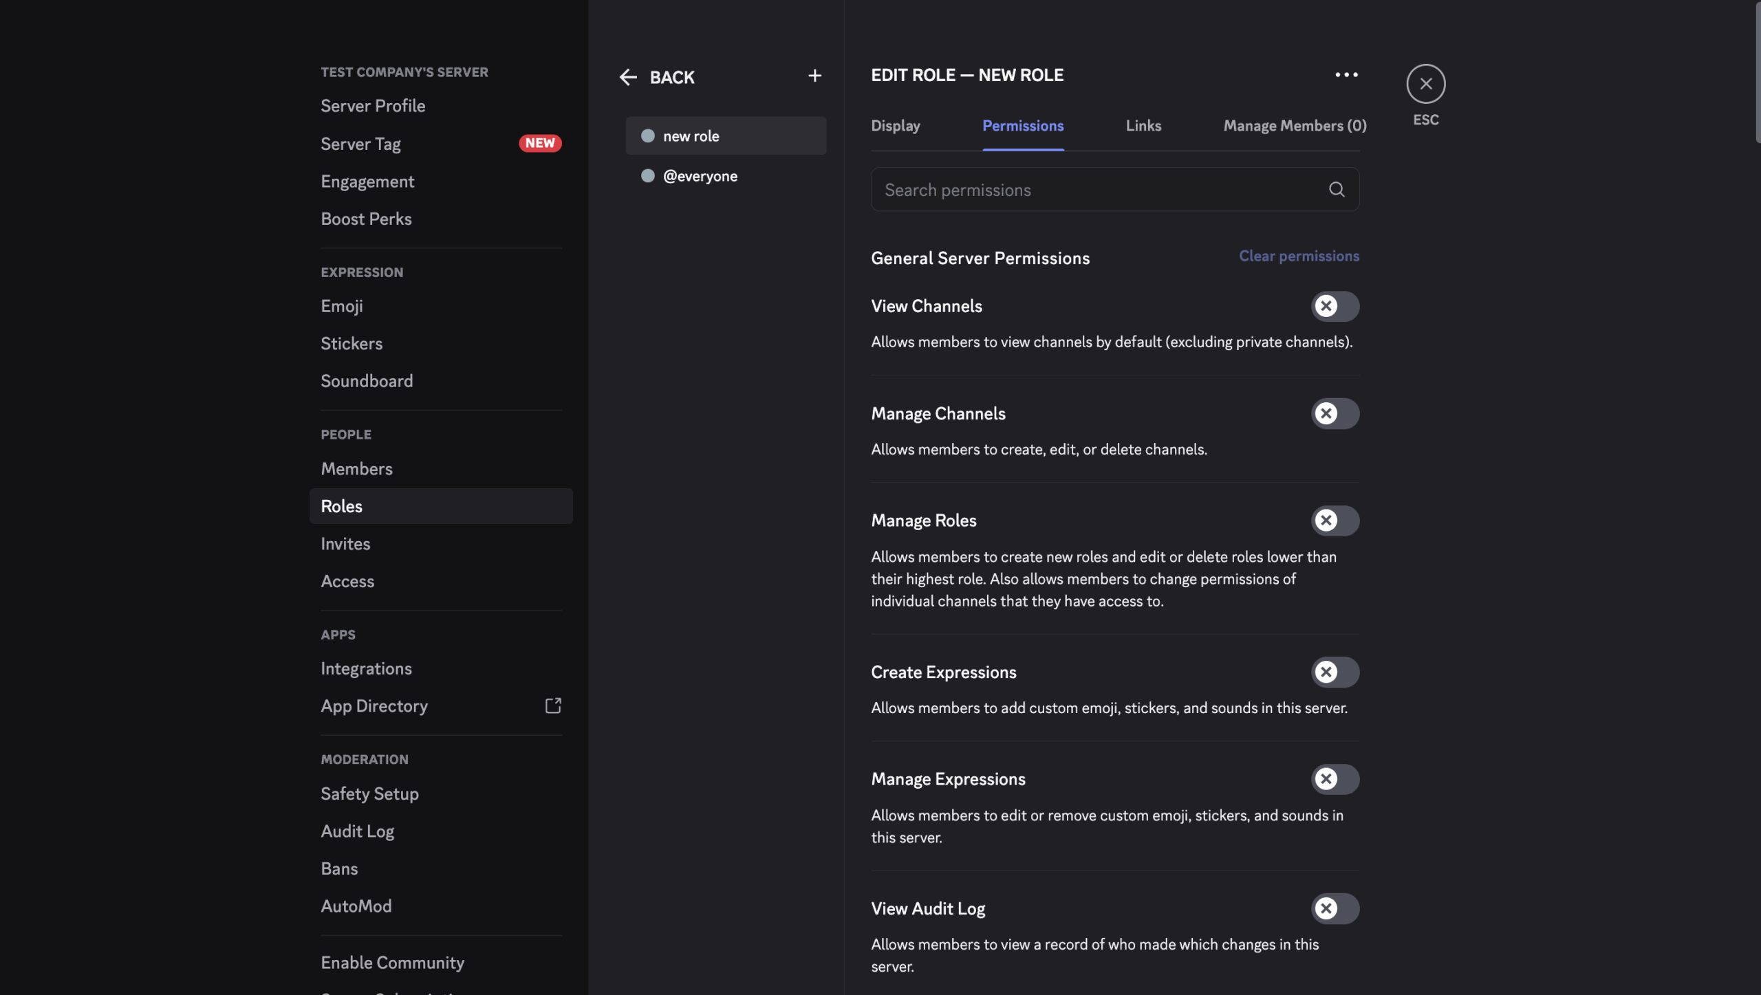Focus the Search permissions field
The width and height of the screenshot is (1761, 995).
(1114, 189)
